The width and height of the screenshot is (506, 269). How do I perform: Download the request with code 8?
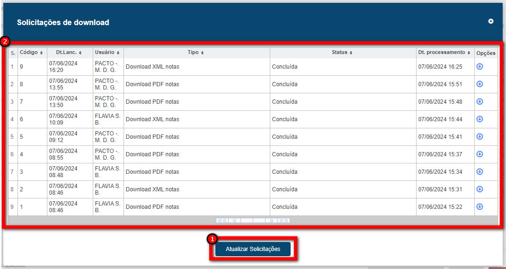click(479, 84)
